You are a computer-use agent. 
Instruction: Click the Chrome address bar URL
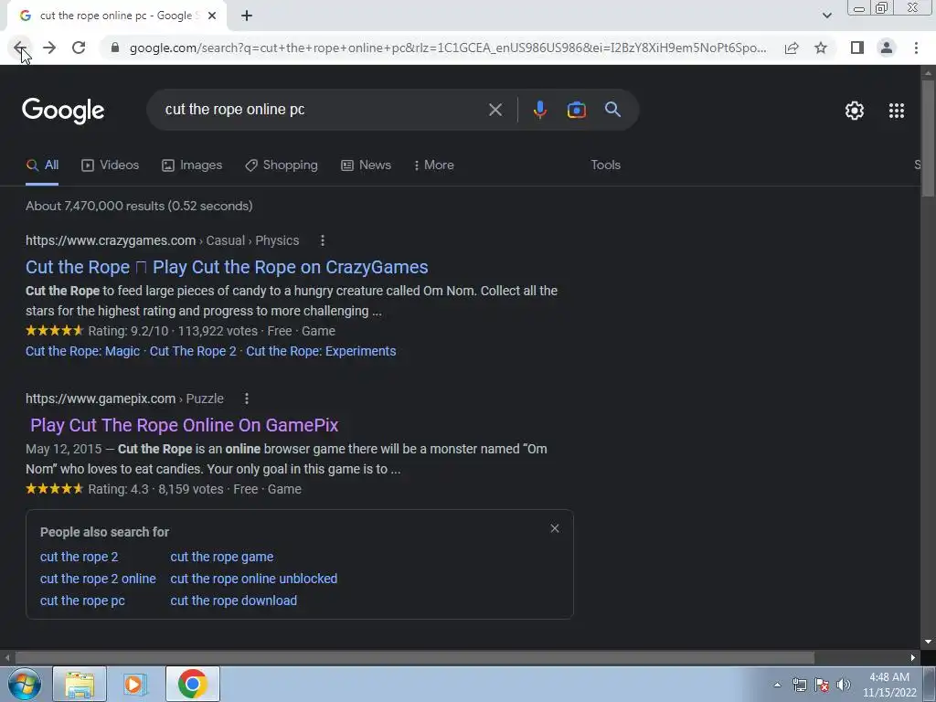448,48
